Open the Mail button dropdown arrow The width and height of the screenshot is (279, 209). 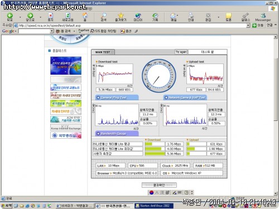pos(177,15)
